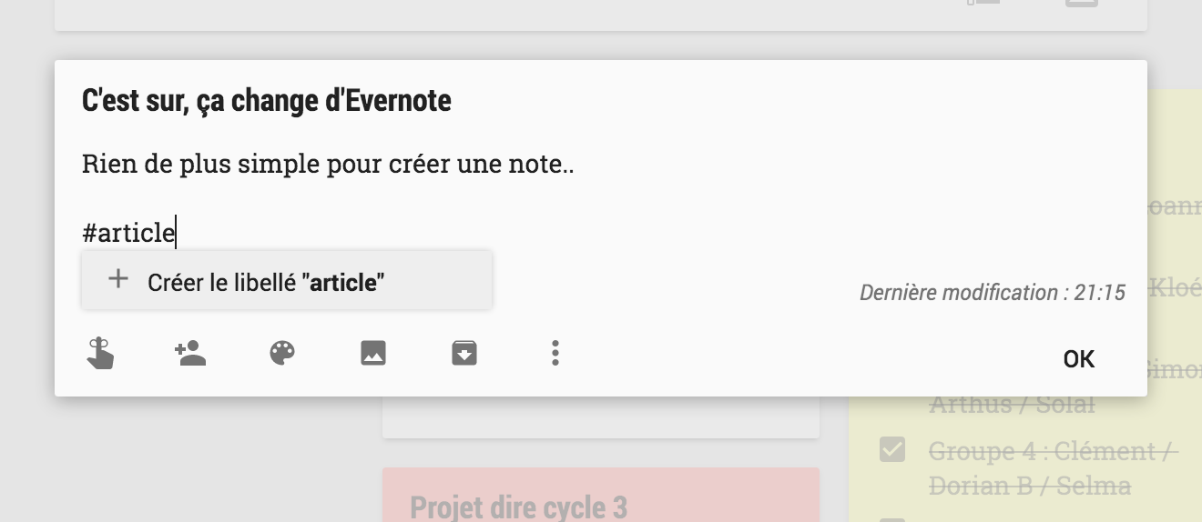Click the note title C'est sur, ça change d'Evernote
Viewport: 1202px width, 522px height.
pyautogui.click(x=266, y=100)
